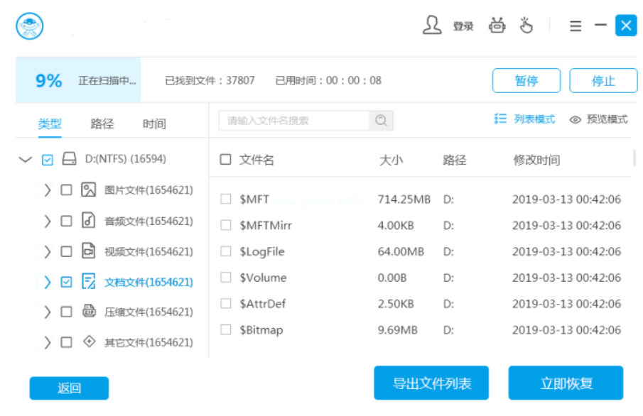
Task: Select the 音频文件 audio files icon
Action: (x=88, y=221)
